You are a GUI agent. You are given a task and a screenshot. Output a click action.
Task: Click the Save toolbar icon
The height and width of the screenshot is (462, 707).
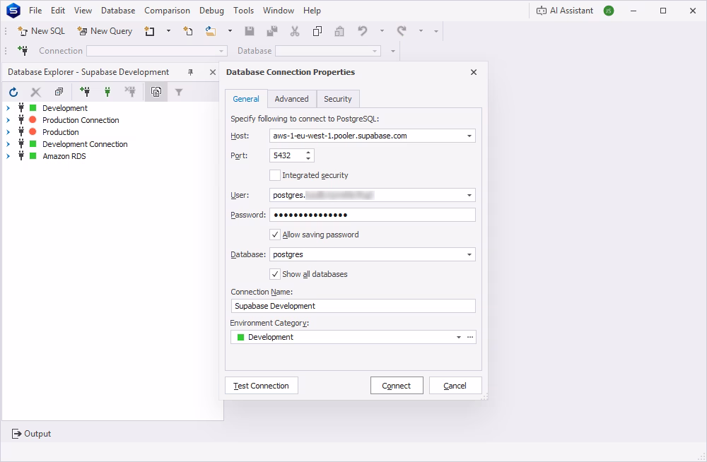(x=250, y=31)
